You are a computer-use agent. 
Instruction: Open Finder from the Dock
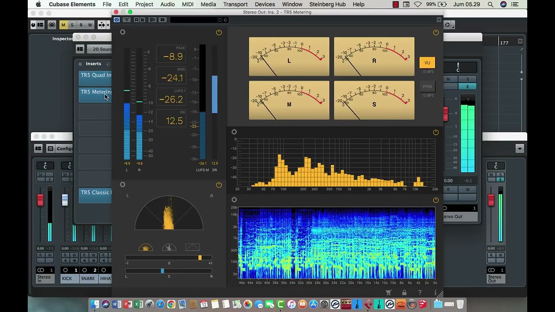click(95, 304)
